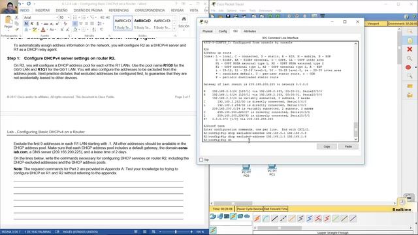Click Power Cycle Devices button
This screenshot has height=235, width=418.
click(x=249, y=209)
